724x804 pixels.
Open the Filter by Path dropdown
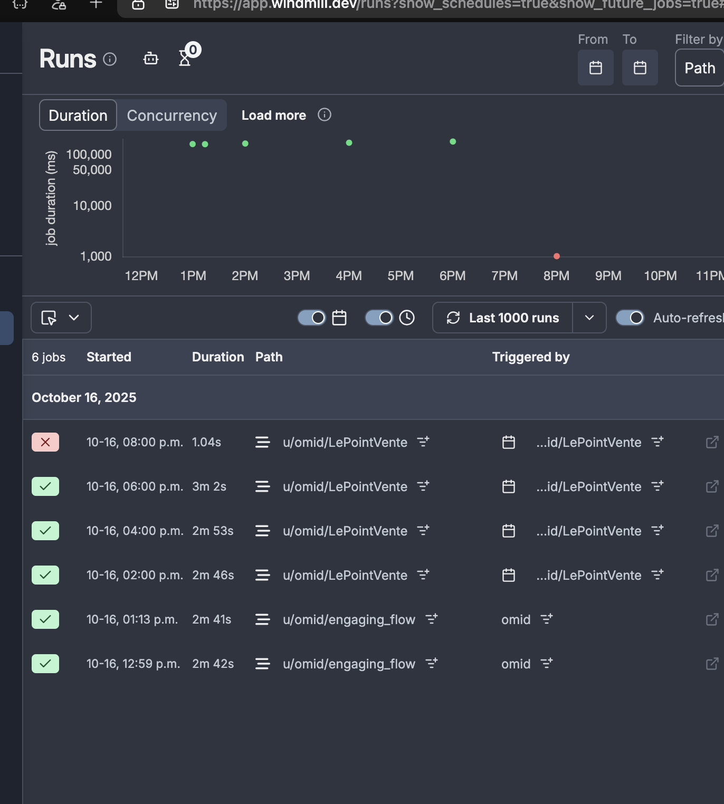(700, 68)
